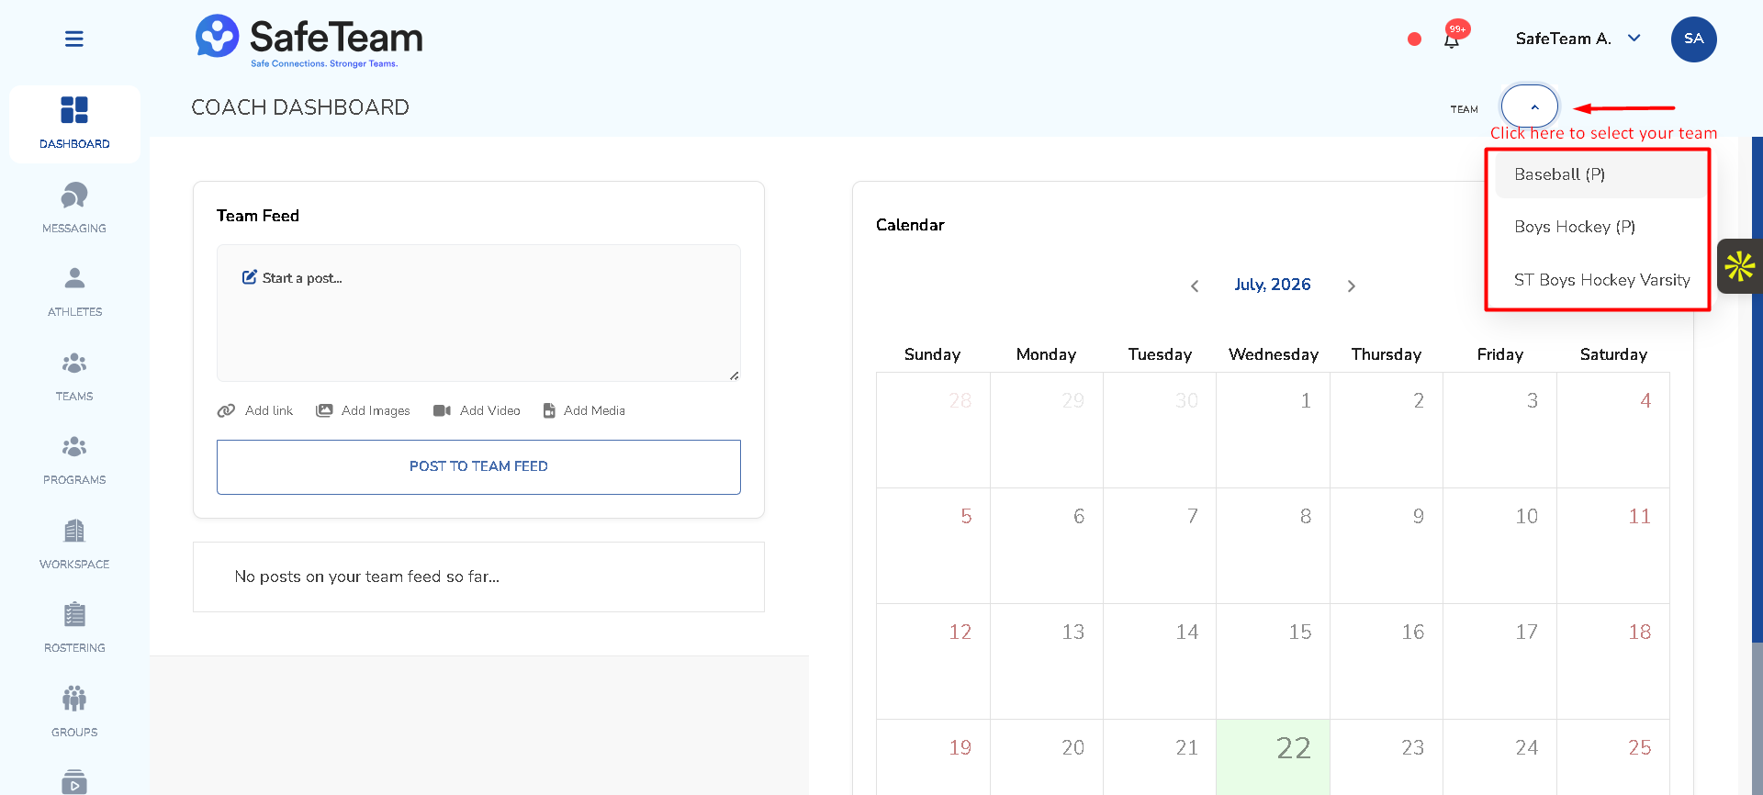The image size is (1763, 795).
Task: Collapse the Team selector dropdown
Action: (1530, 107)
